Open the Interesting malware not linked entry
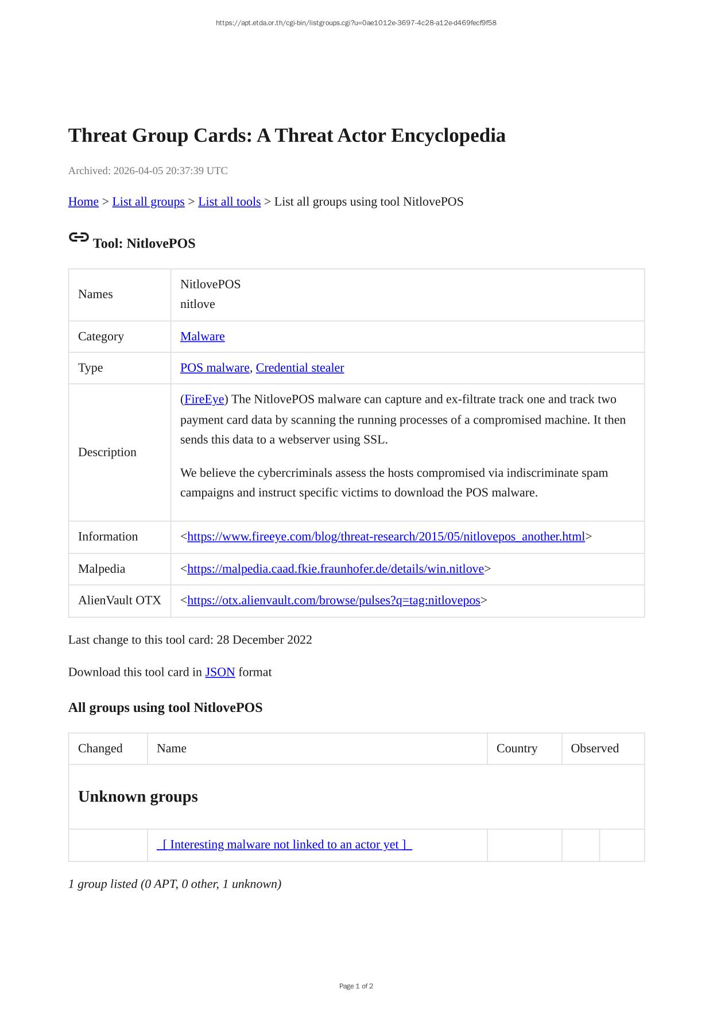The width and height of the screenshot is (713, 1009). coord(284,845)
